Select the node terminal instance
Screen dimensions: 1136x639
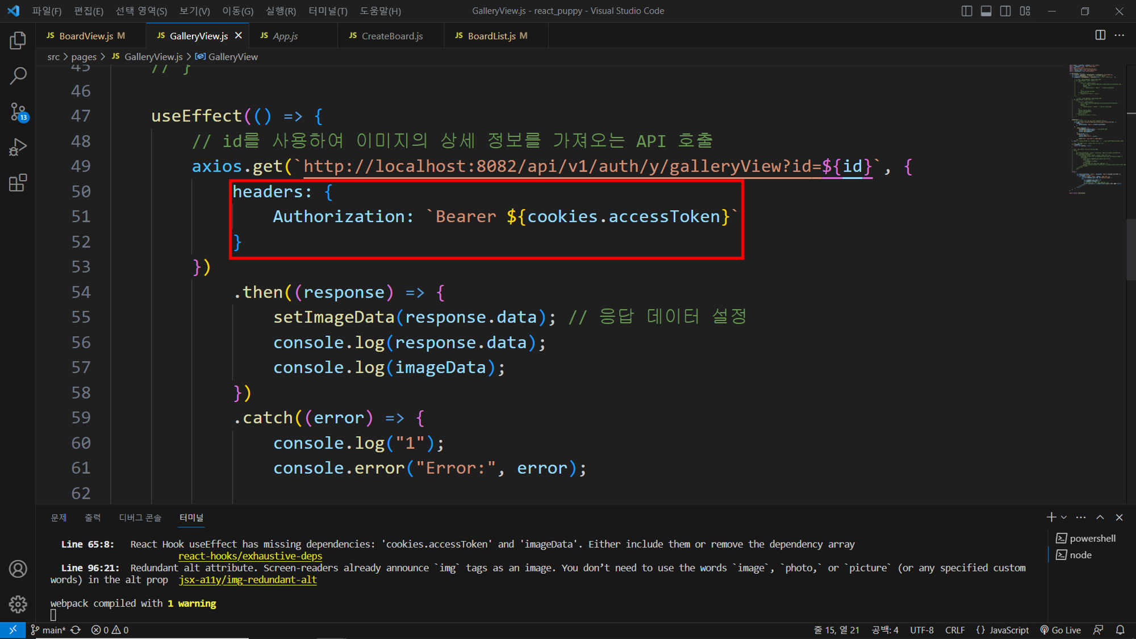(x=1080, y=555)
